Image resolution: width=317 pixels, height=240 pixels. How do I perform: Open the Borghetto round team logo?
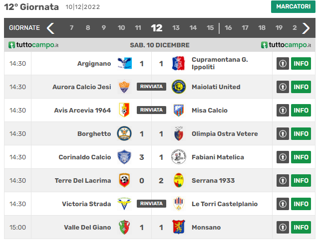click(124, 133)
